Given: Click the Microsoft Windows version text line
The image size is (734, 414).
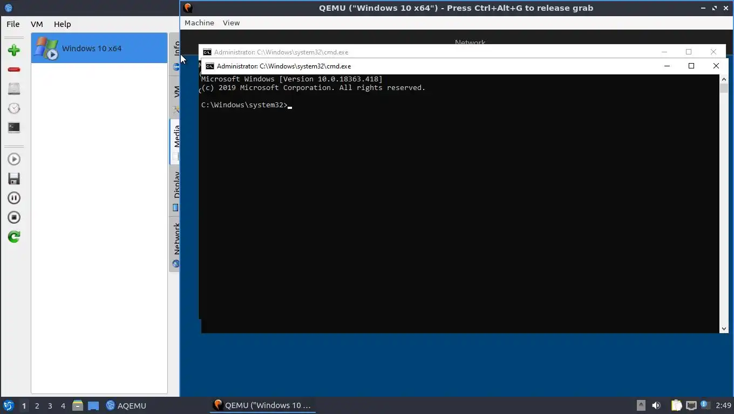Looking at the screenshot, I should click(291, 79).
